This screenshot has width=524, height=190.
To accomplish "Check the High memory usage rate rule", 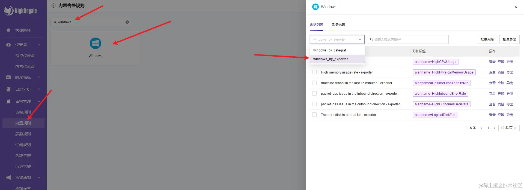I will click(x=314, y=72).
